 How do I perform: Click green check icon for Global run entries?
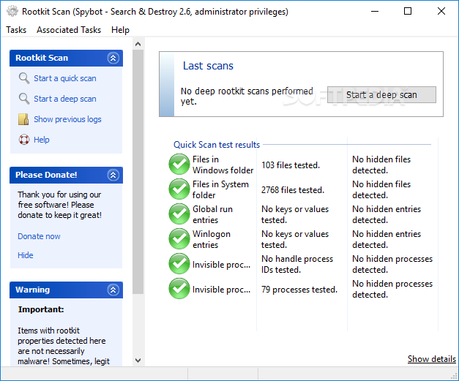pos(179,214)
